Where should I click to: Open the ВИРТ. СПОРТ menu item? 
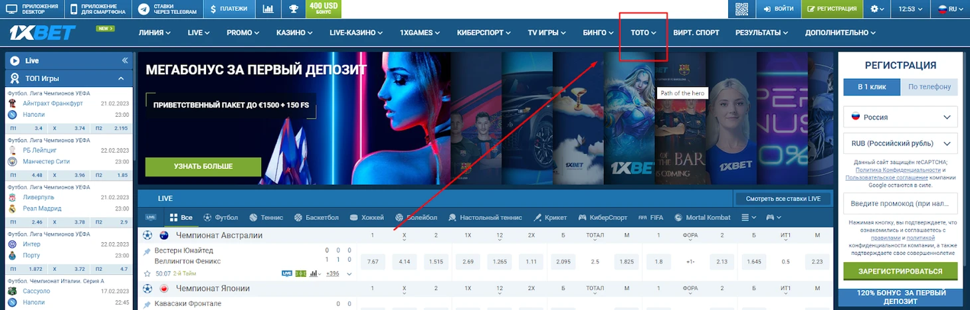click(x=696, y=33)
